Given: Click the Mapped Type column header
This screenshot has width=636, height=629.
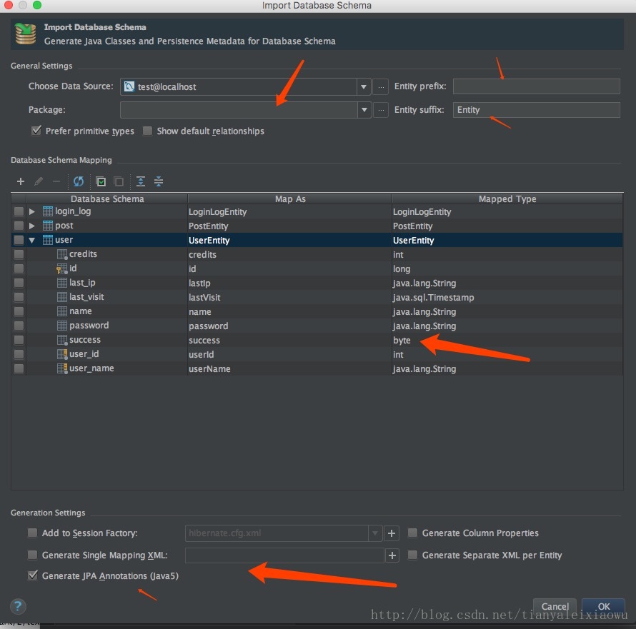Looking at the screenshot, I should (507, 198).
